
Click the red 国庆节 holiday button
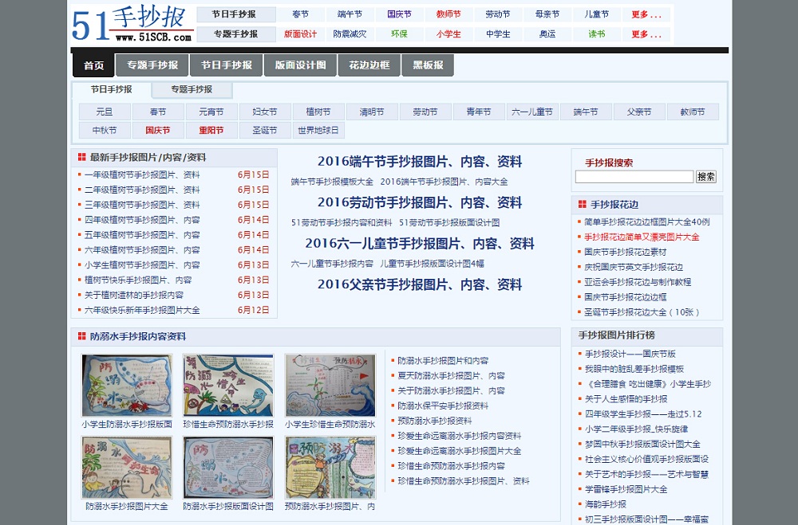point(158,130)
